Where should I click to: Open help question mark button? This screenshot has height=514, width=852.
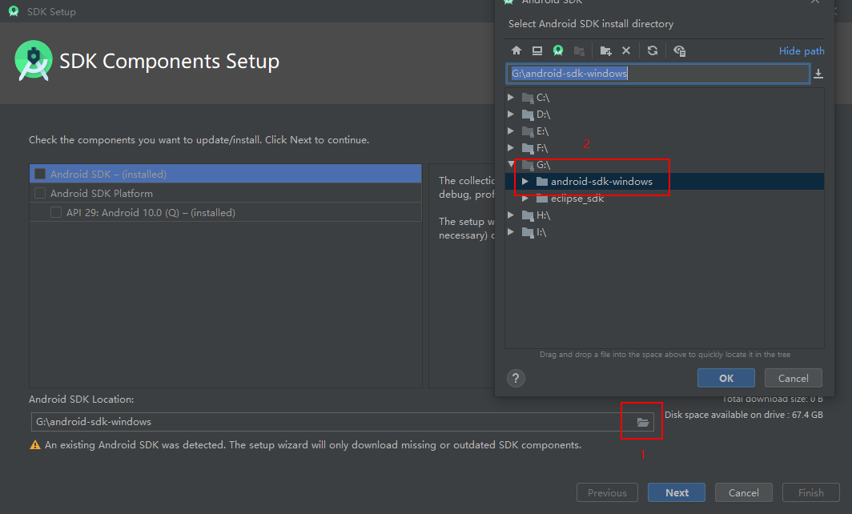pos(516,378)
